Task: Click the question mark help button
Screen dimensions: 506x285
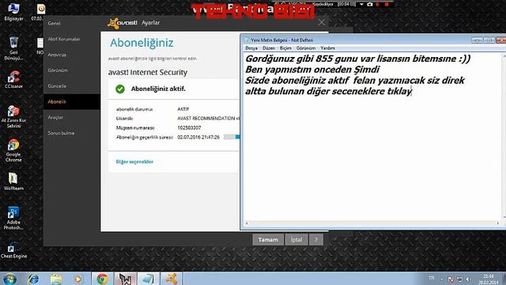Action: (316, 240)
